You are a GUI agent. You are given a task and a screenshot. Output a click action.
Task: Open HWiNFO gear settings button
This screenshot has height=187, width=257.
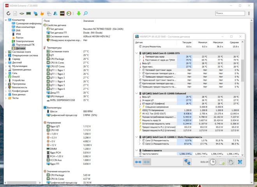point(231,162)
